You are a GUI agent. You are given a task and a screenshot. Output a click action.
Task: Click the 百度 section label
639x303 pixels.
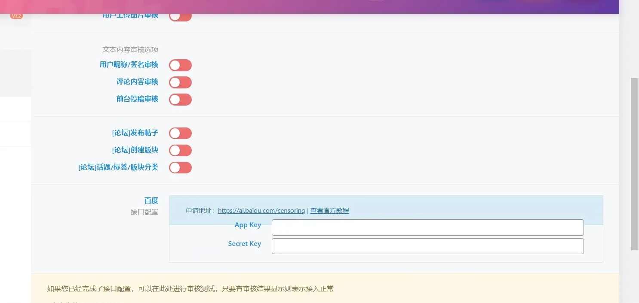click(151, 200)
